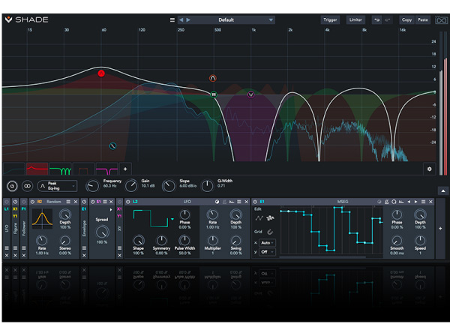This screenshot has height=333, width=450.
Task: Toggle MSEG metronome tempo sync icon
Action: point(386,202)
